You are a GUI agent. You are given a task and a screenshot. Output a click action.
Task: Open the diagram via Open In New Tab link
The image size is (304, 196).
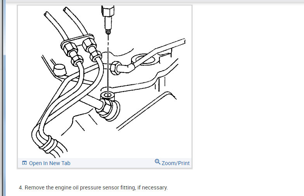pos(50,163)
